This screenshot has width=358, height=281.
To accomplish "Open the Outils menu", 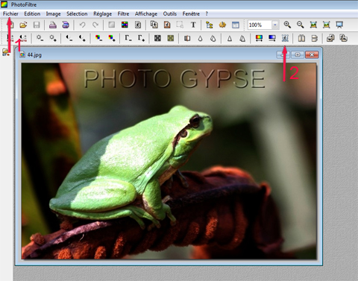I will click(170, 13).
